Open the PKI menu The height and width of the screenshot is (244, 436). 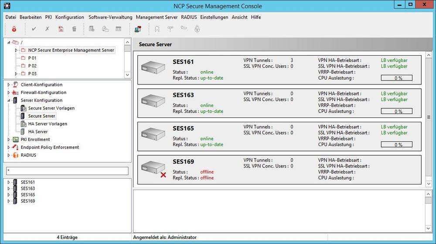[x=48, y=17]
